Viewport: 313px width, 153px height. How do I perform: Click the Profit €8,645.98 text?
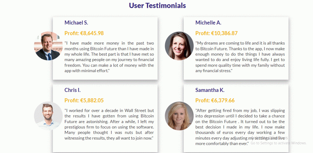[x=84, y=33]
